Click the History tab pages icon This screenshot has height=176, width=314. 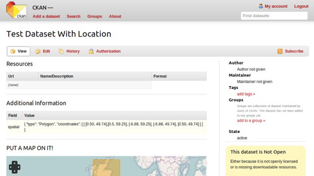pos(61,51)
